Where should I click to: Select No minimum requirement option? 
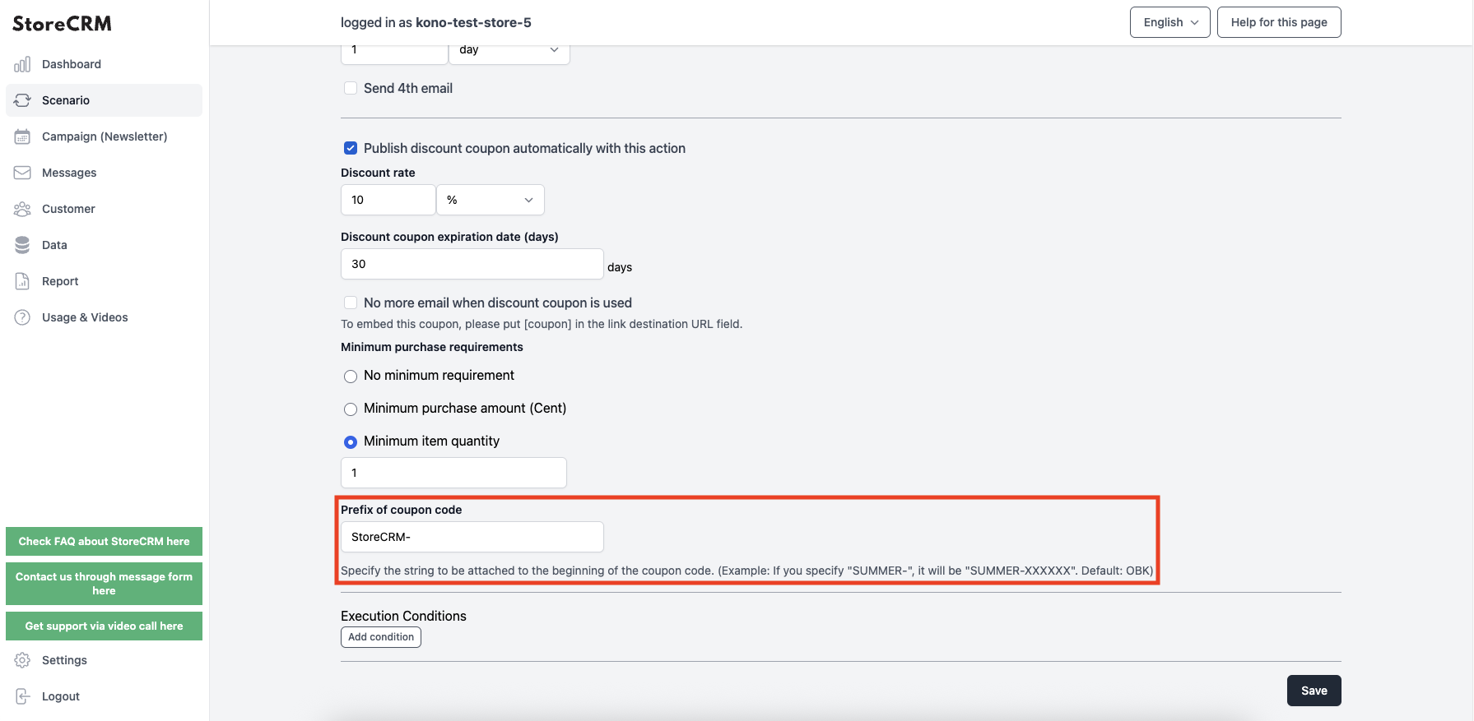pyautogui.click(x=351, y=376)
